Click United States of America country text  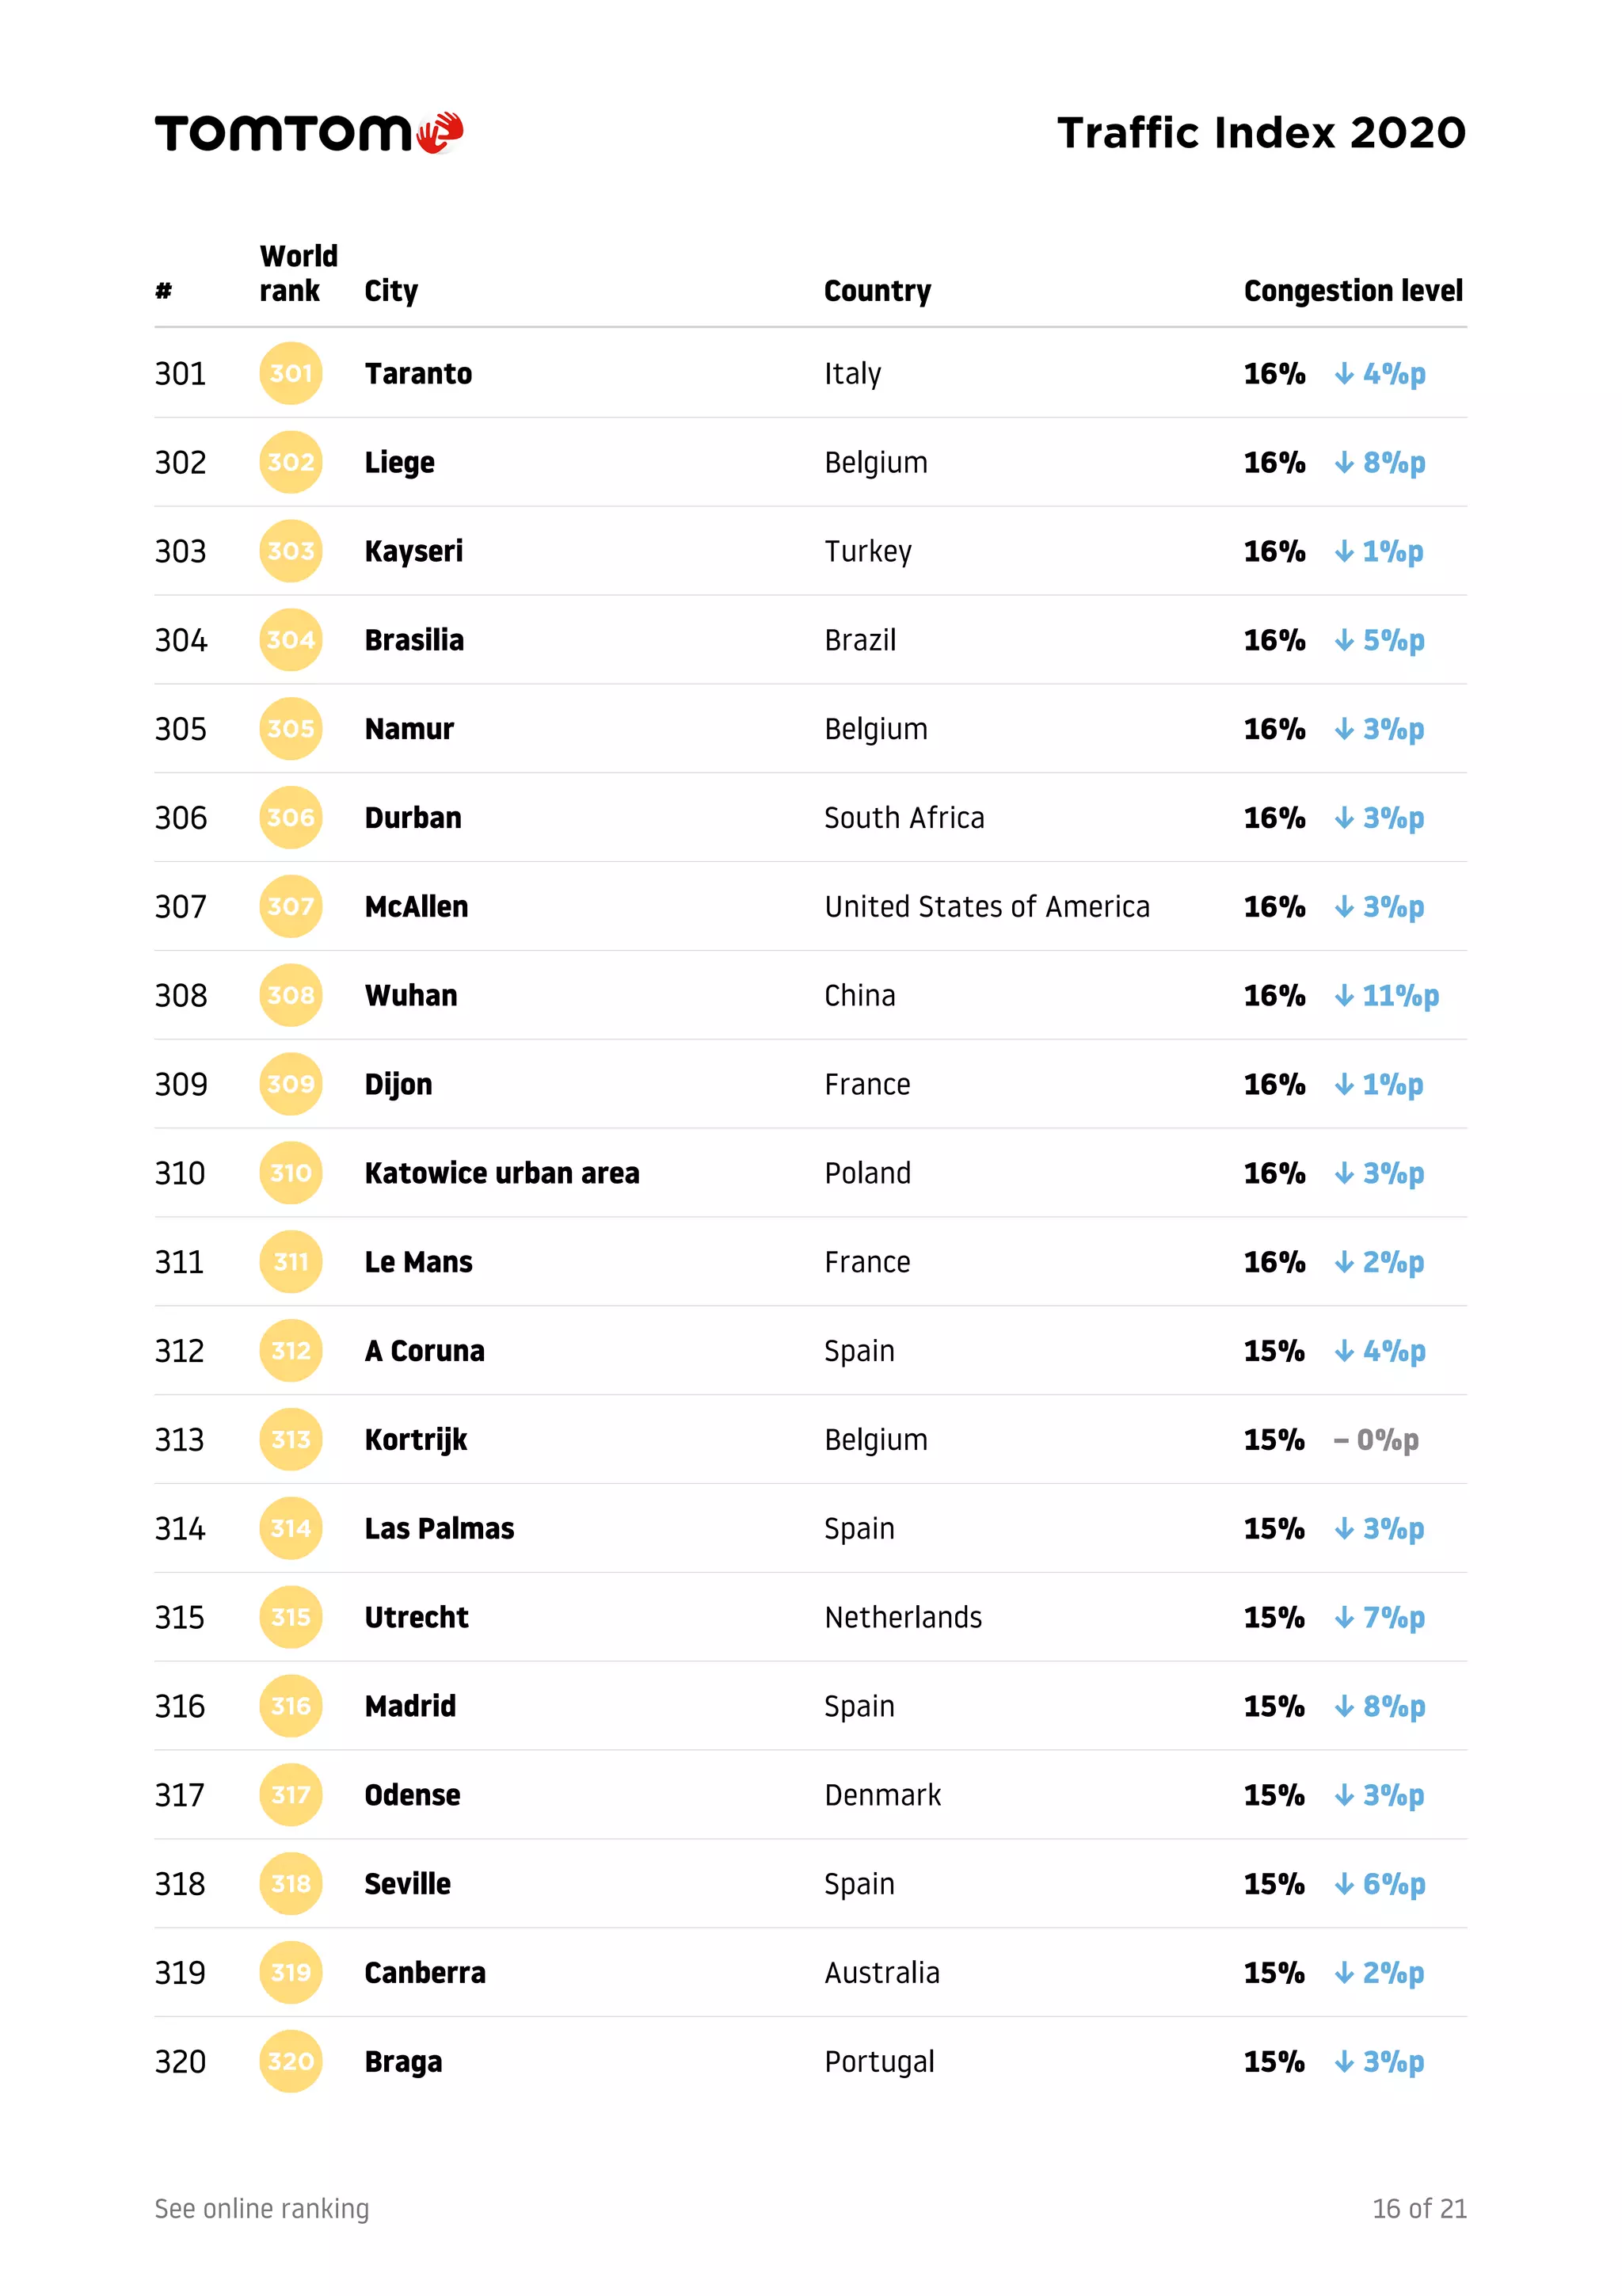986,906
